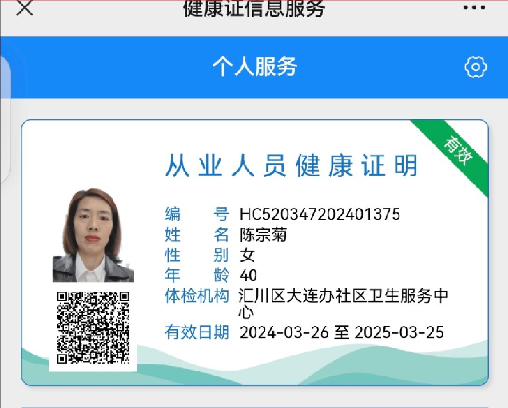Tap the age value 40
508x408 pixels.
coord(248,275)
